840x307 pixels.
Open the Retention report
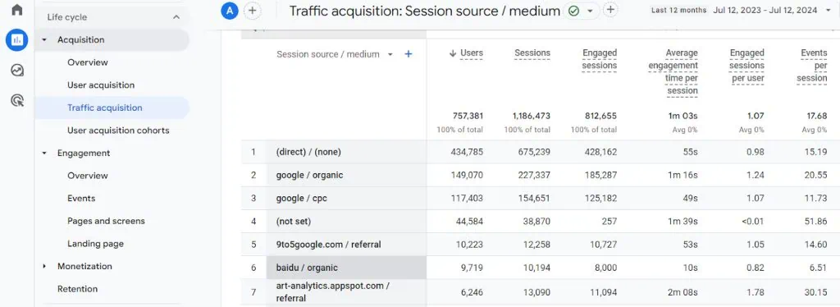[x=77, y=289]
